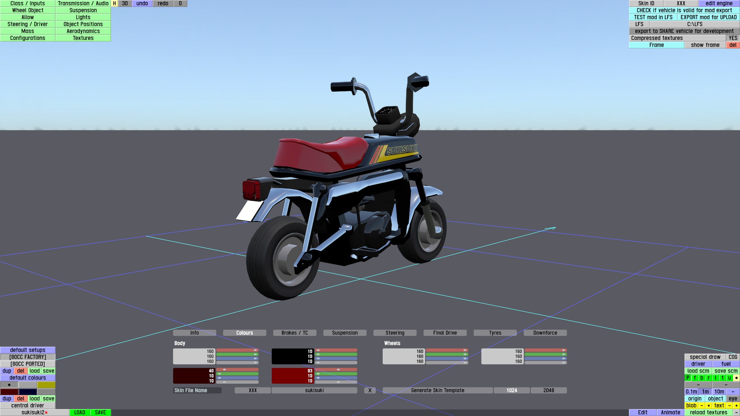Select the f front view button
Viewport: 740px width, 416px height.
click(x=695, y=378)
